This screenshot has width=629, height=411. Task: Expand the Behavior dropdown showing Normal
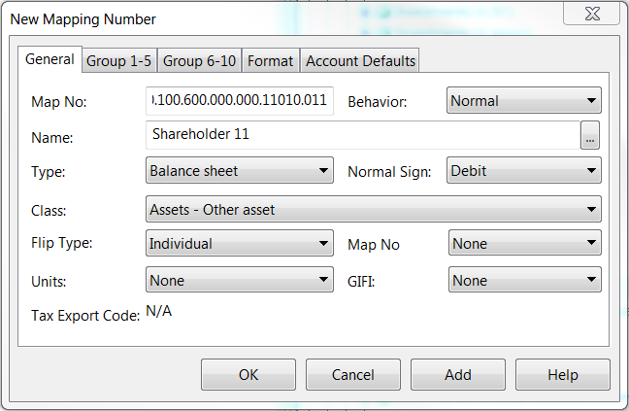pos(523,101)
